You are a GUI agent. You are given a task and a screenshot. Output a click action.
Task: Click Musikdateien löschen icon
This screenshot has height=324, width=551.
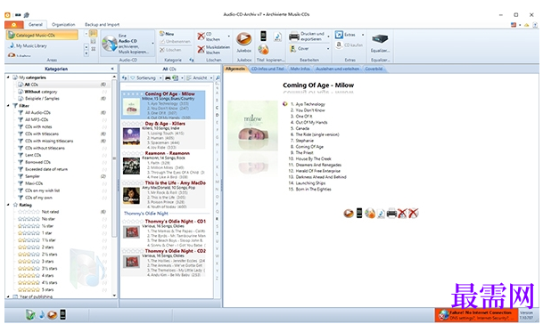click(x=201, y=50)
